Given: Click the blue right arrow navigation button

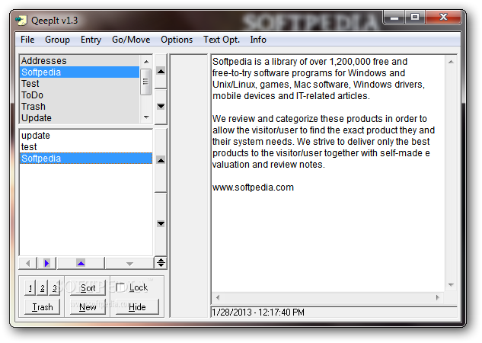Looking at the screenshot, I should (46, 263).
